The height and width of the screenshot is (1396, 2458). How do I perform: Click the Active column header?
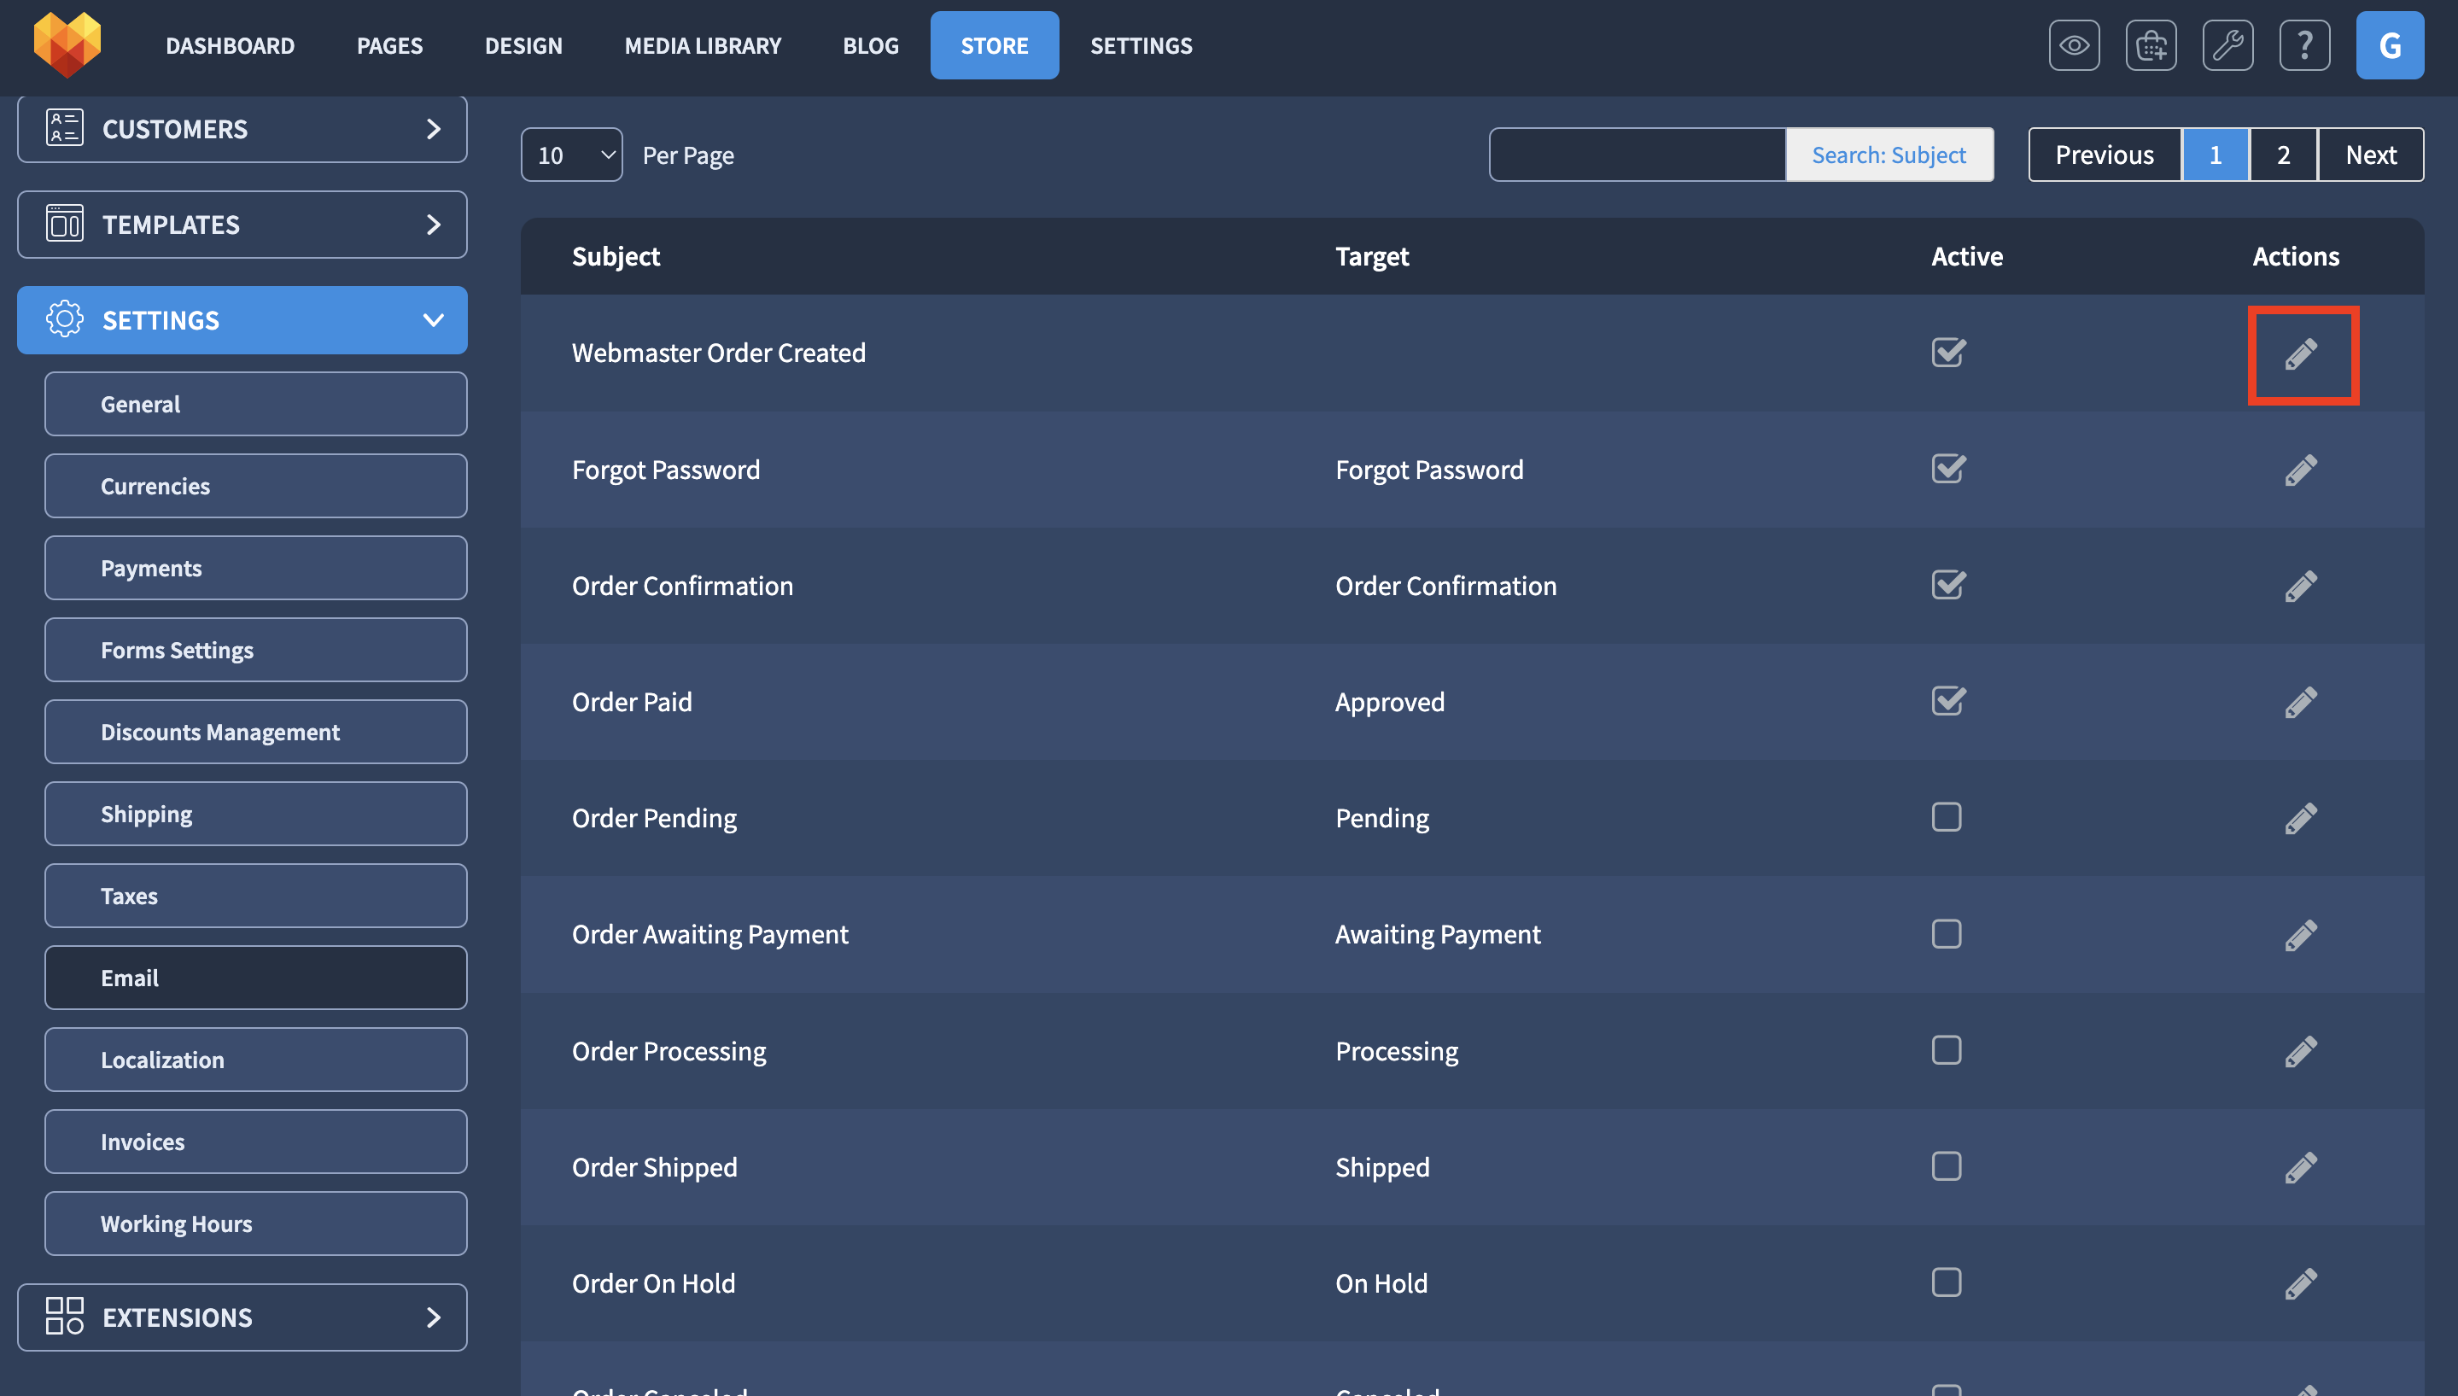[1967, 256]
